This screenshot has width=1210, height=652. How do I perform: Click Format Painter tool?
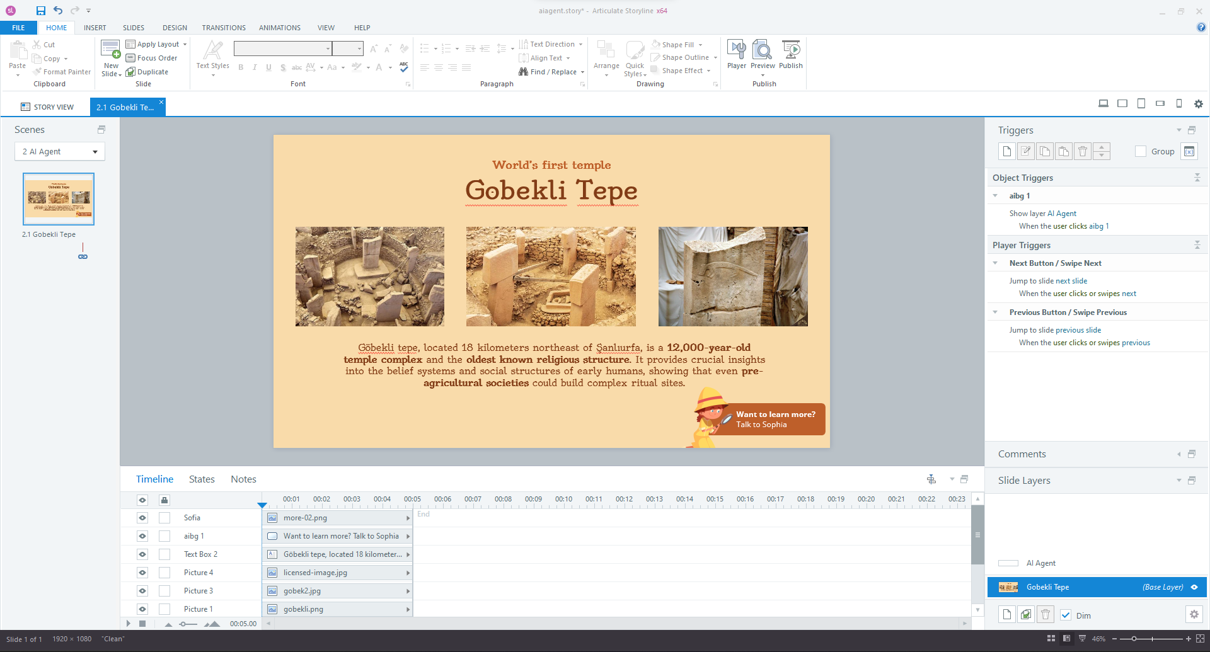62,72
